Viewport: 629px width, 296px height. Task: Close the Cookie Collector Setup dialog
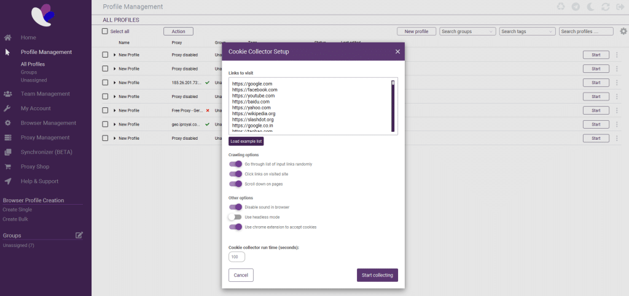coord(397,52)
